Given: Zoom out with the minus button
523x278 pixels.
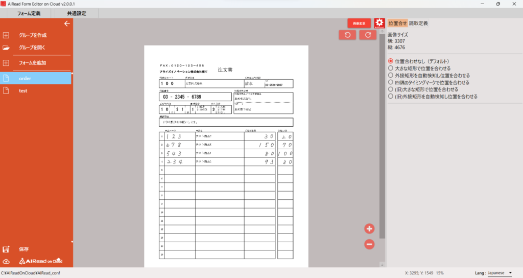Looking at the screenshot, I should coord(369,244).
